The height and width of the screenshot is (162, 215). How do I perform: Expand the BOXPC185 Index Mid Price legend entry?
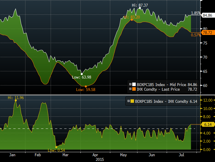tap(131, 85)
